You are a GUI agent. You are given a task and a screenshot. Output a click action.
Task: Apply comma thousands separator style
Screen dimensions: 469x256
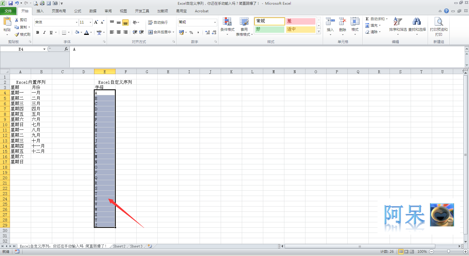click(x=198, y=33)
